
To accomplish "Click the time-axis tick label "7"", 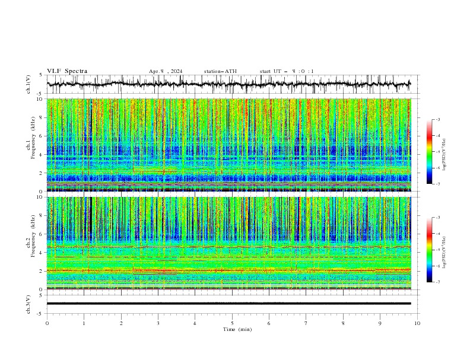I will click(306, 323).
